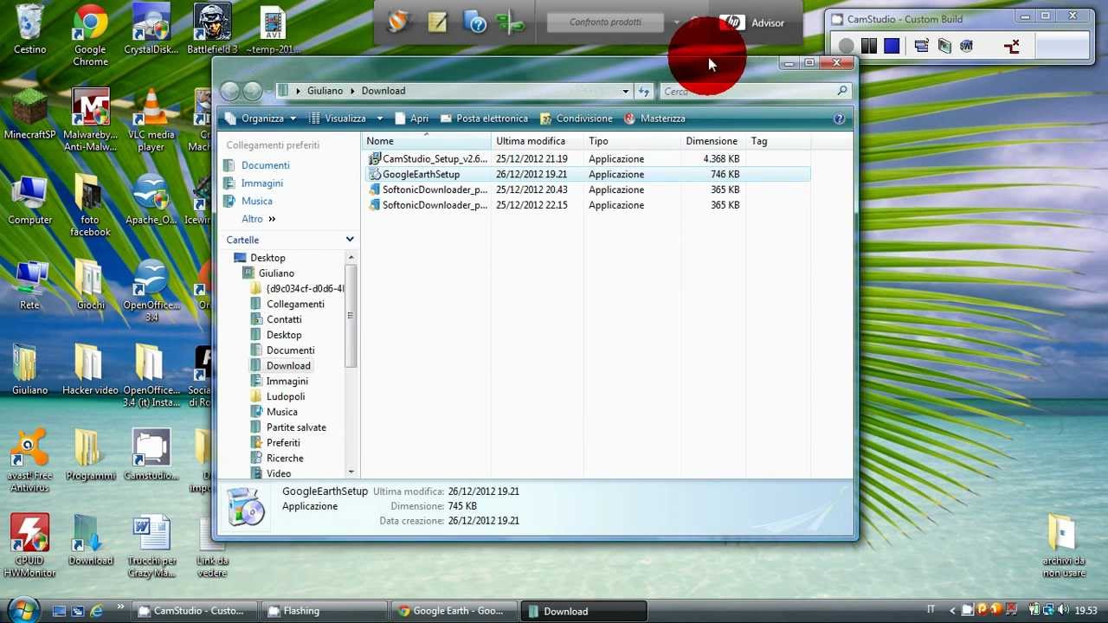Select the avast! Free Antivirus desktop icon
The height and width of the screenshot is (623, 1108).
click(29, 460)
